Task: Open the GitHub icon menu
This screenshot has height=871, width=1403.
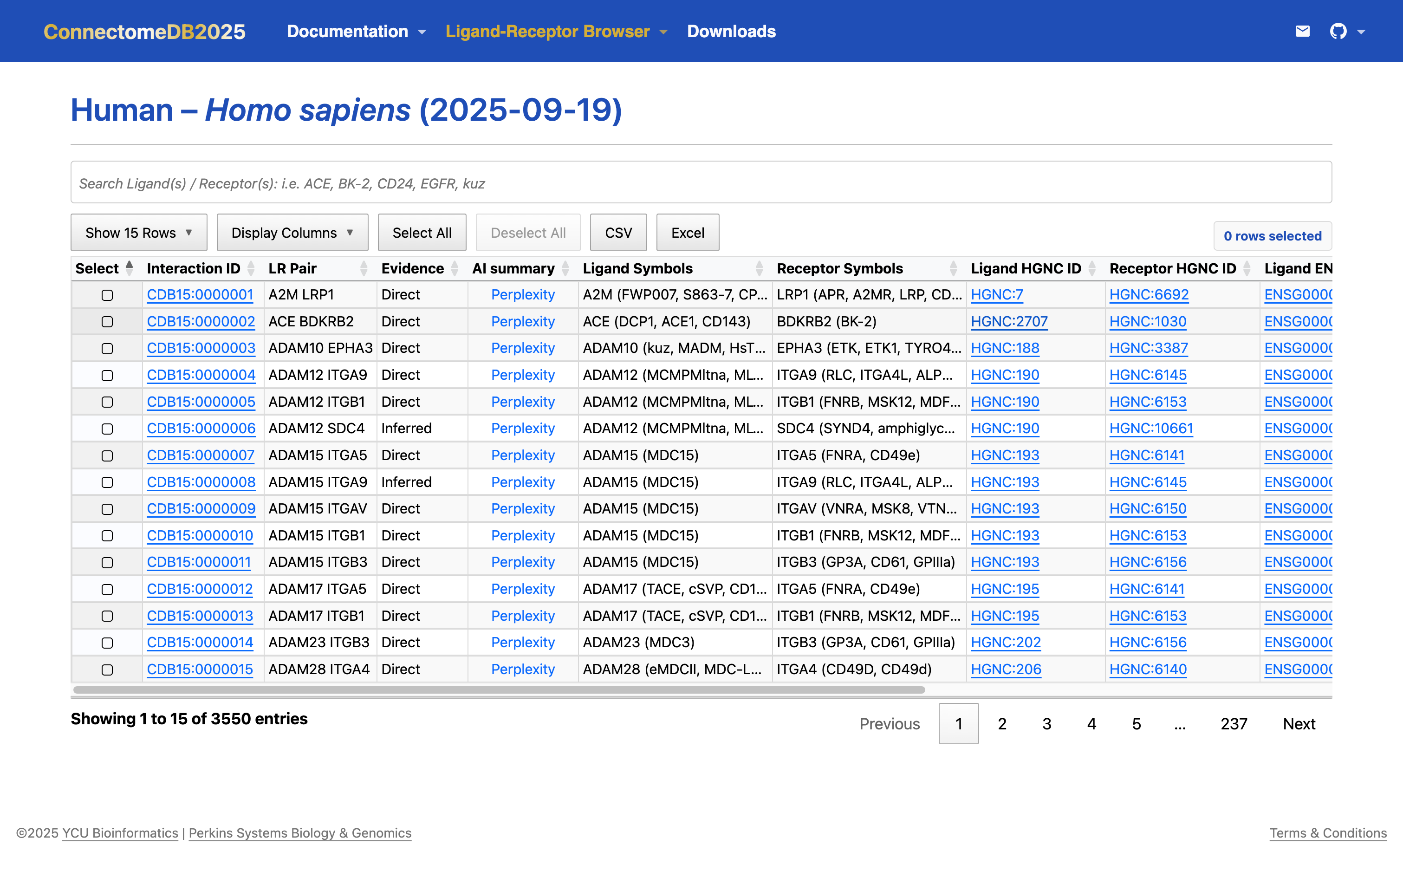Action: (x=1338, y=31)
